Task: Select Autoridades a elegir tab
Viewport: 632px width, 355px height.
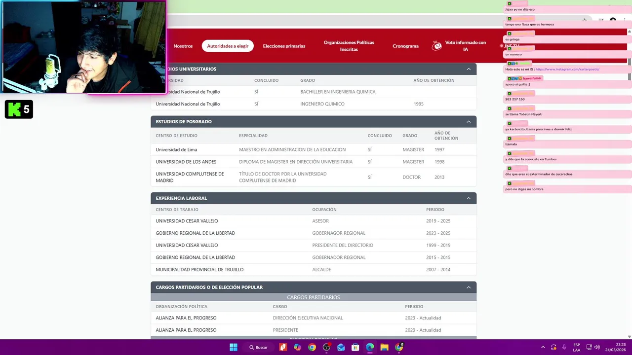Action: [228, 46]
